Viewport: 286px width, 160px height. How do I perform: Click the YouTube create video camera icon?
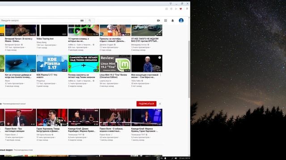click(x=158, y=20)
